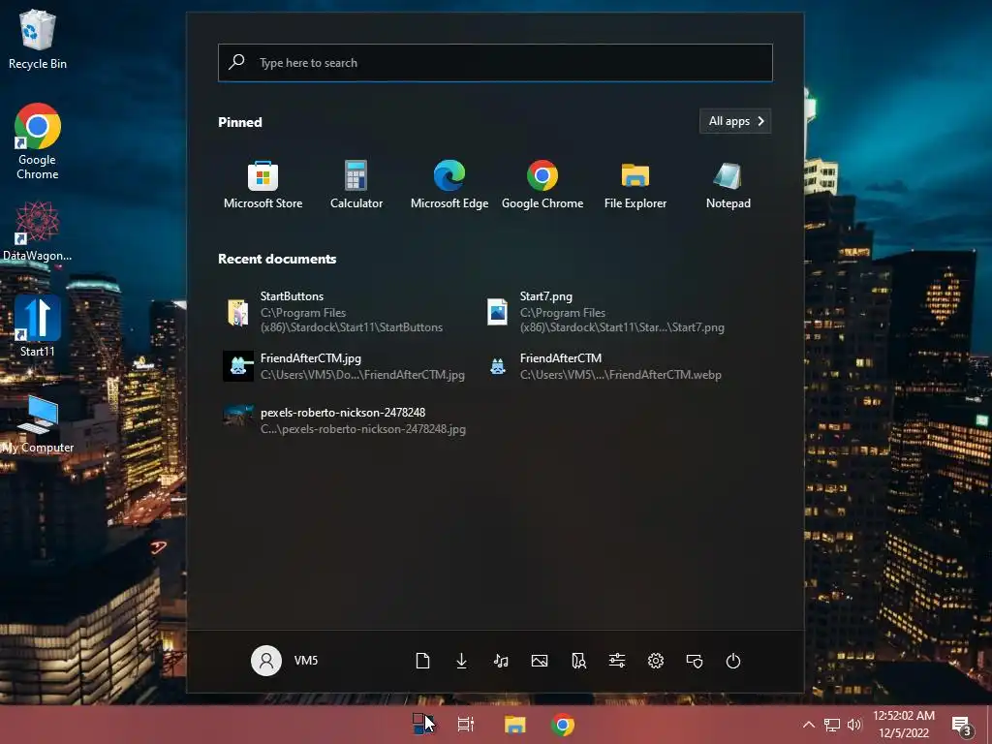The width and height of the screenshot is (992, 744).
Task: Open recent FriendAfterCTM webp file
Action: (x=606, y=365)
